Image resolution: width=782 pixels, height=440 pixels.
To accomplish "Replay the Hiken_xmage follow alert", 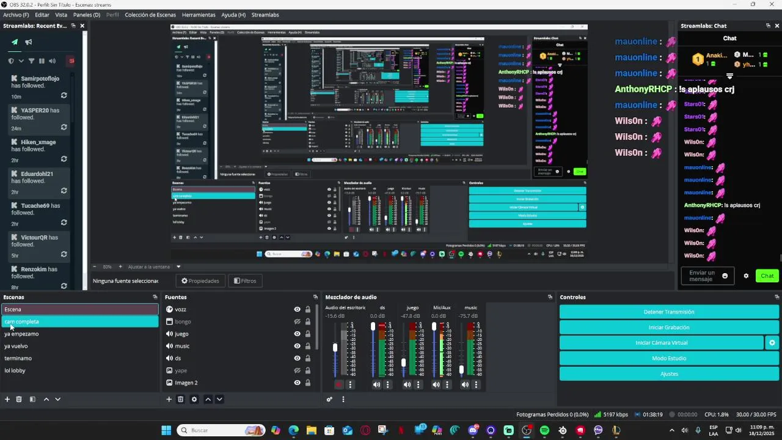I will (64, 159).
